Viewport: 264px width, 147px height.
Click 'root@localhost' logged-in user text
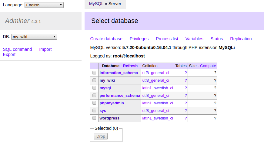click(129, 56)
